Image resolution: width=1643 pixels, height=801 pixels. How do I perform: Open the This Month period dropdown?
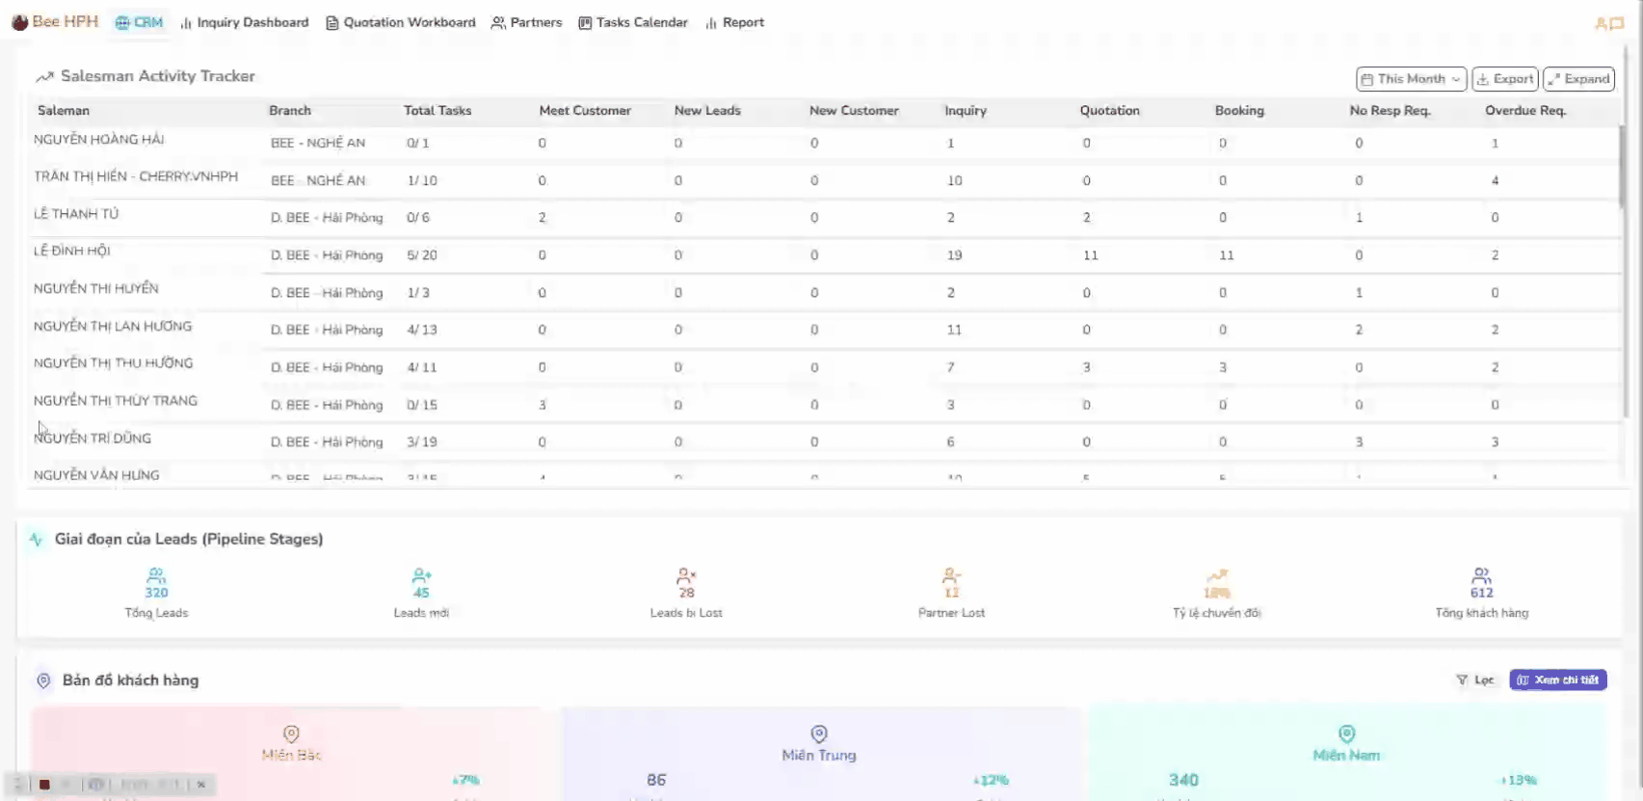1411,79
